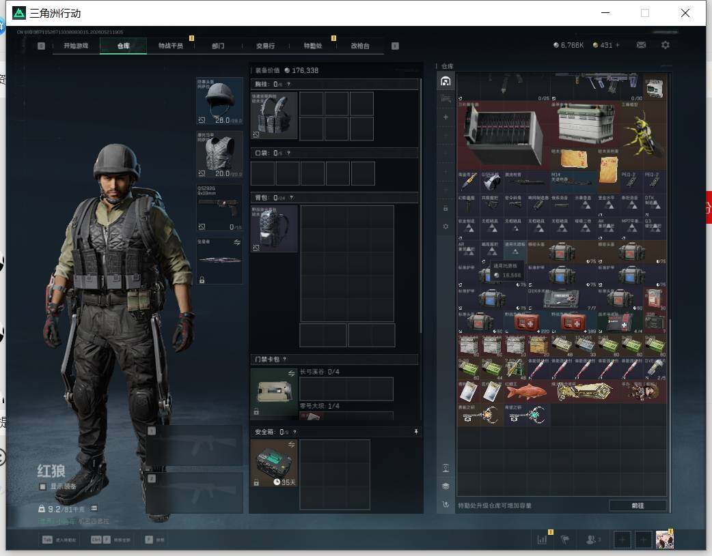Viewport: 712px width, 556px height.
Task: Switch to the 特战干员 tab
Action: pyautogui.click(x=170, y=46)
